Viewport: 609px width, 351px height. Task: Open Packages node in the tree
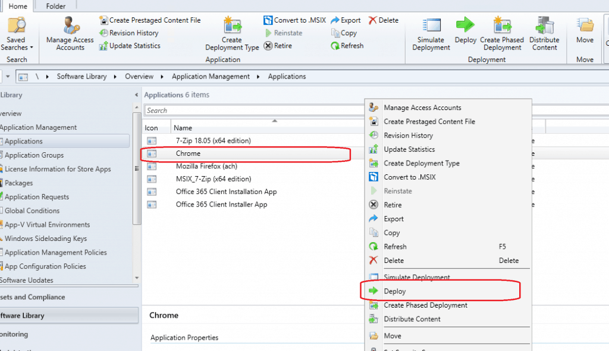coord(18,183)
